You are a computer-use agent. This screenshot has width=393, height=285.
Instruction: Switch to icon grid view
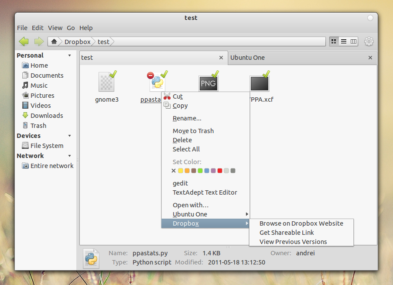[334, 41]
